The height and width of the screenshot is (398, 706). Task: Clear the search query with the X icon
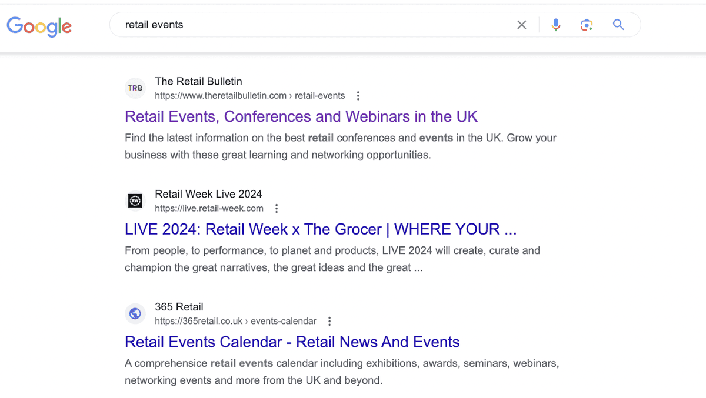522,25
